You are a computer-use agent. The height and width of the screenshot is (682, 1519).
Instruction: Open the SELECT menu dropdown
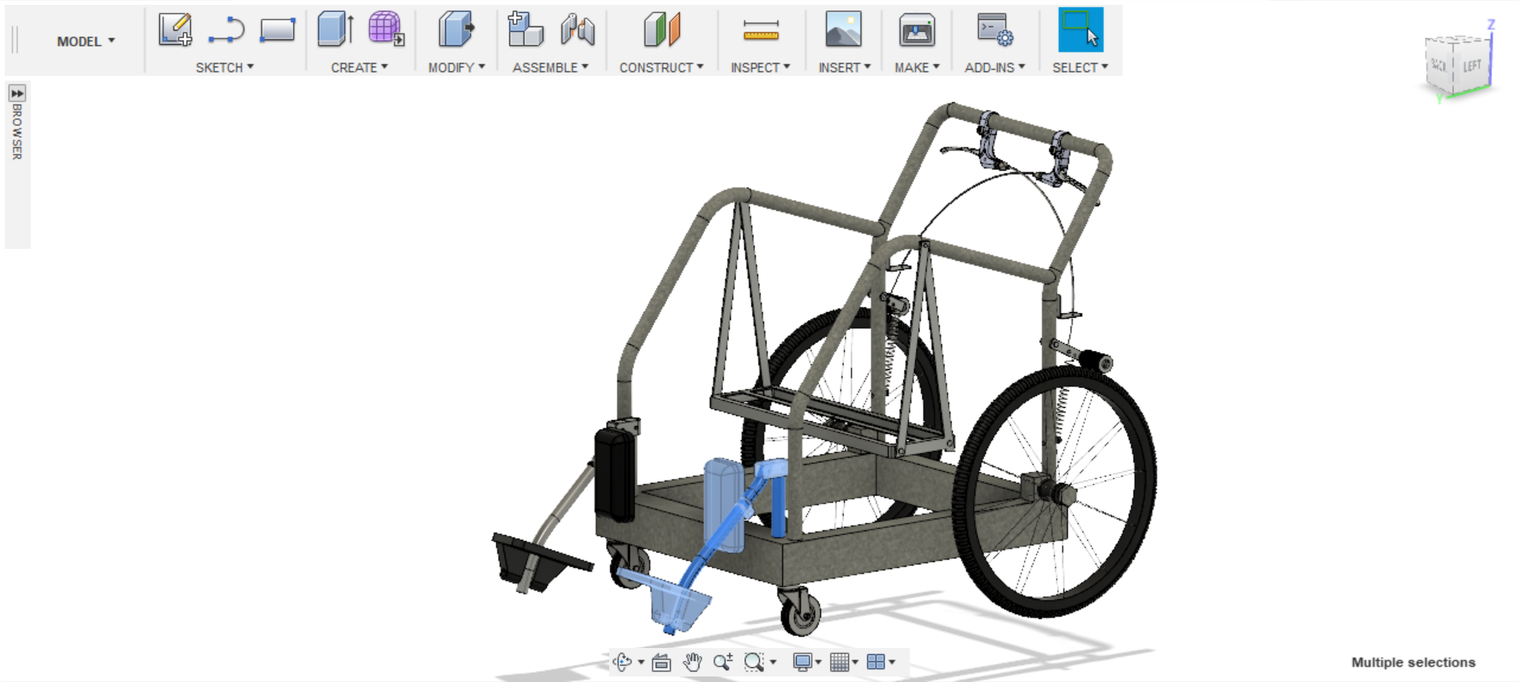[1080, 68]
